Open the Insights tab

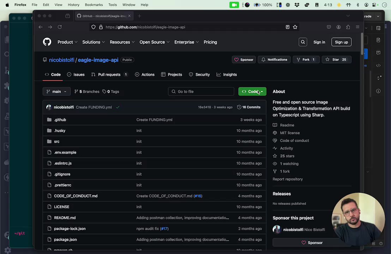[227, 74]
